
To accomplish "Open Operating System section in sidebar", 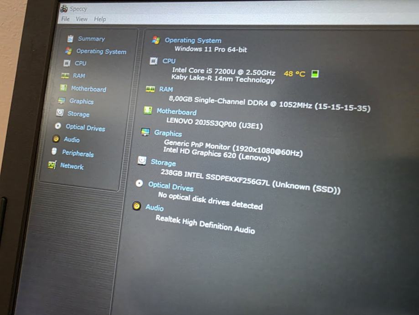I will [101, 52].
